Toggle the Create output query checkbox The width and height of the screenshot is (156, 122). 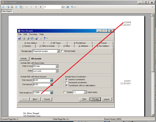pos(65,92)
